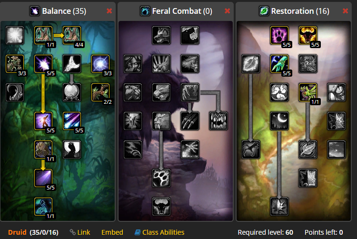The height and width of the screenshot is (239, 357).
Task: Click the Restoration (16) tree header
Action: 294,11
